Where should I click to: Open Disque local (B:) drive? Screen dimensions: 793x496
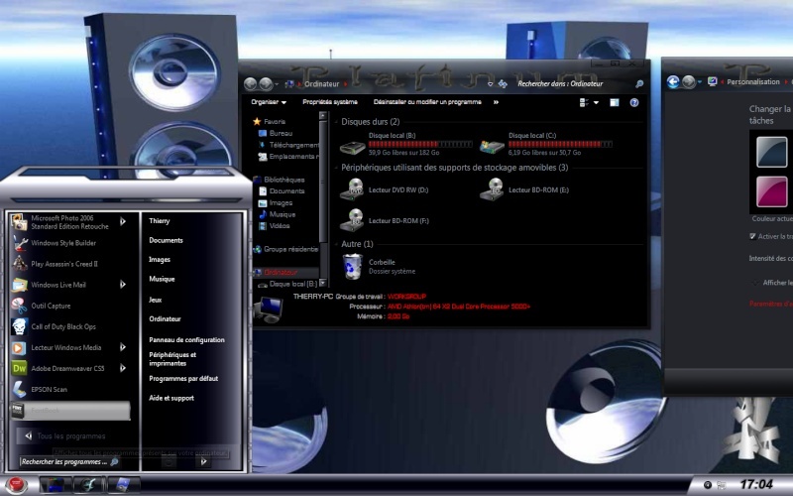pos(406,144)
